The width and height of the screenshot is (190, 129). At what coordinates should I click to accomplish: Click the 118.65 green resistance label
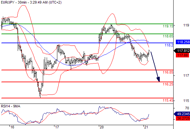pos(168,36)
